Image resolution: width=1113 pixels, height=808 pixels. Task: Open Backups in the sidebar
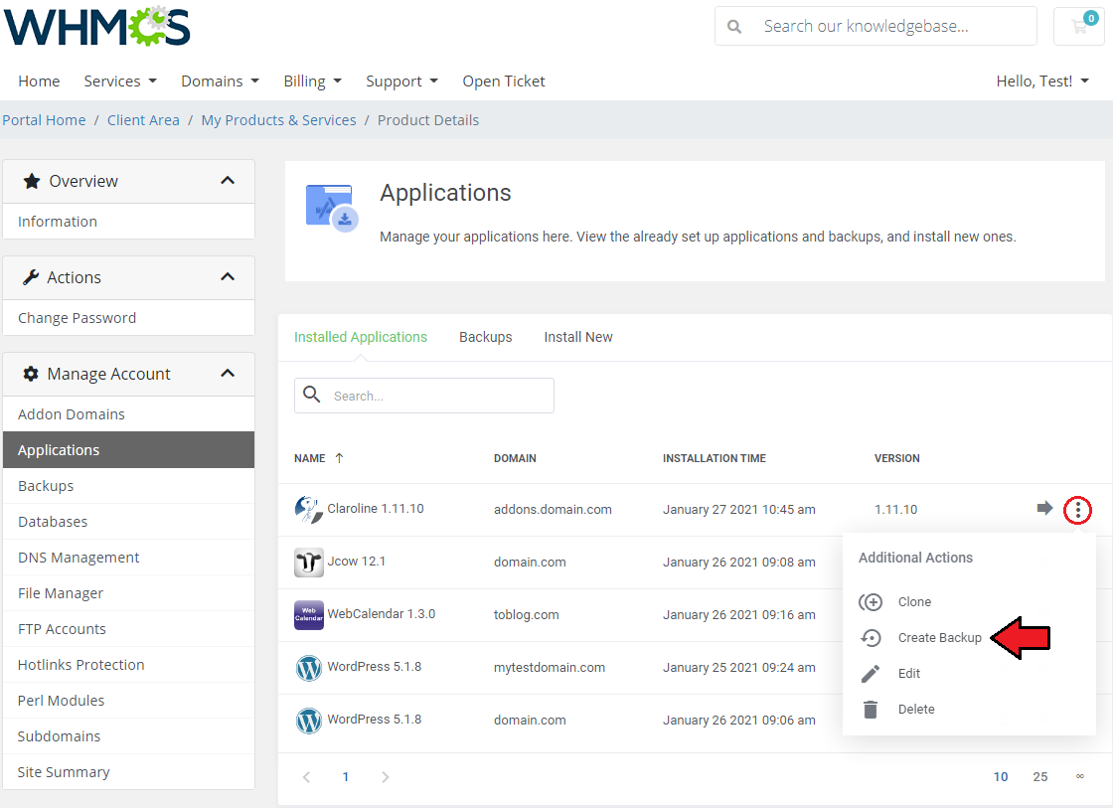point(128,486)
